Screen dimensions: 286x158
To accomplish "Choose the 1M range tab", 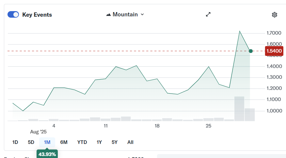I will [47, 142].
